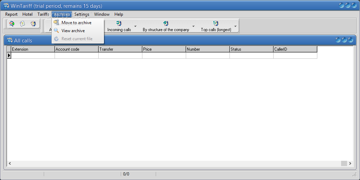Screen dimensions: 360x180
Task: Click the empty cell under CallerID
Action: coord(295,55)
